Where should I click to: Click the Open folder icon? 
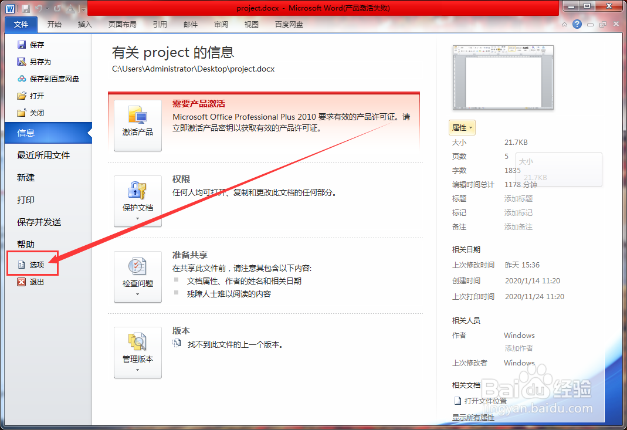(22, 96)
